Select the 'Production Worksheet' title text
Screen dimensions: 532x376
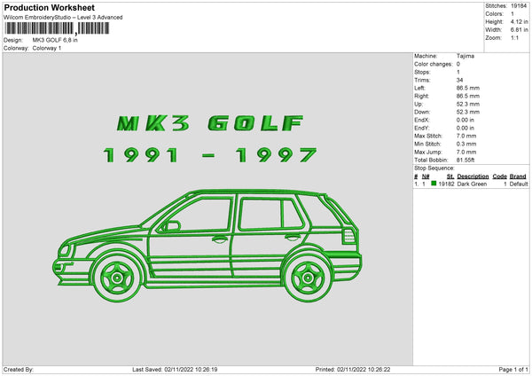[x=49, y=7]
